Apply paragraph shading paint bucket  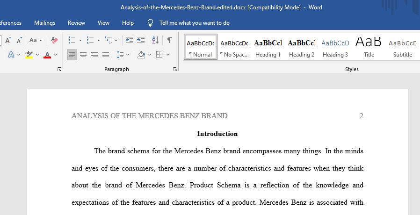click(x=141, y=55)
